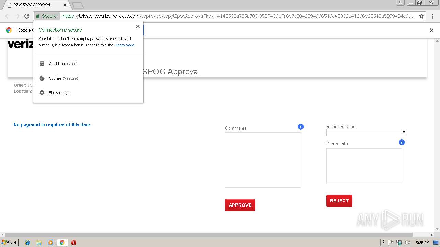
Task: Click the 'No payment is required' text
Action: point(53,125)
